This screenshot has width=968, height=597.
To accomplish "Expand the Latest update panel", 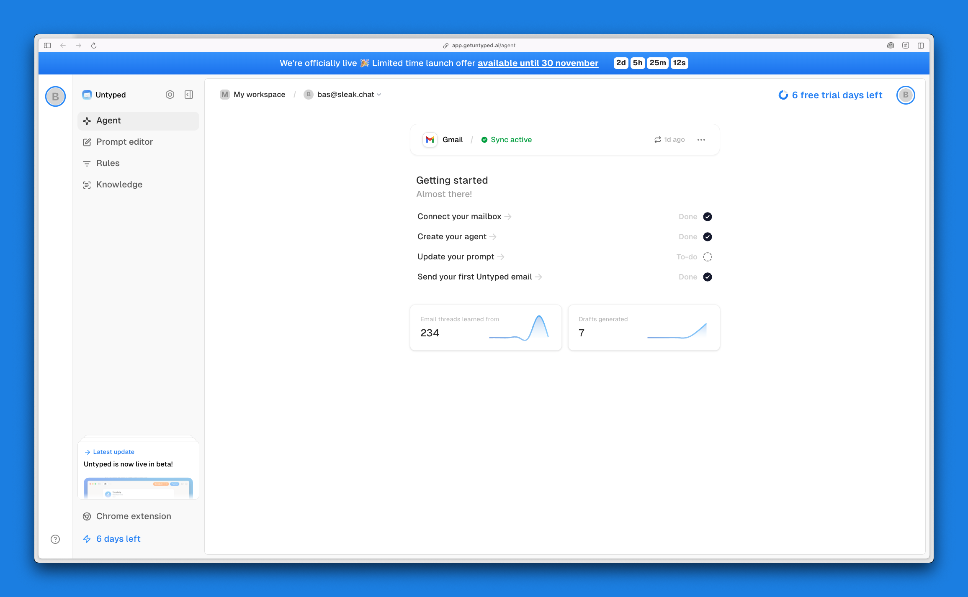I will [x=113, y=452].
